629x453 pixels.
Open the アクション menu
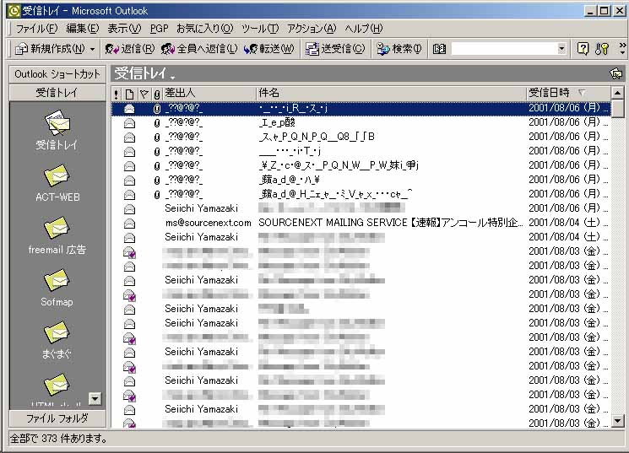[x=311, y=29]
